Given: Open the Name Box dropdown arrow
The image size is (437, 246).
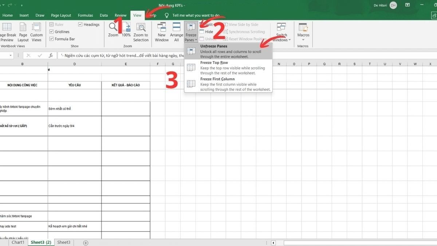Looking at the screenshot, I should pos(11,55).
